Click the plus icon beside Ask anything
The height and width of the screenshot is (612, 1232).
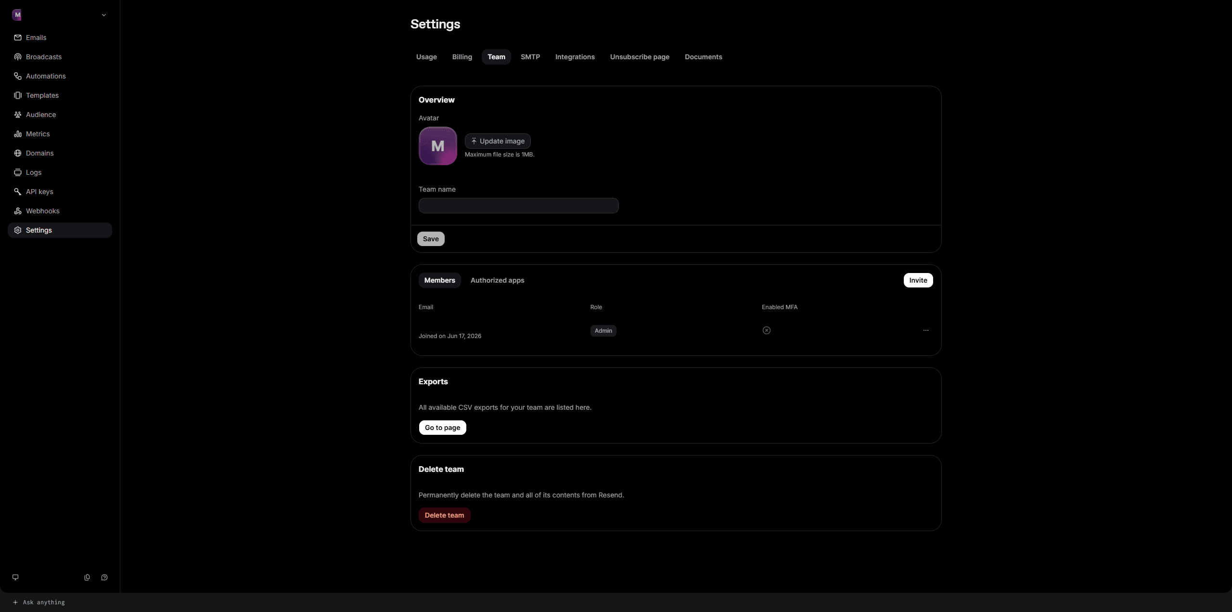pyautogui.click(x=15, y=602)
